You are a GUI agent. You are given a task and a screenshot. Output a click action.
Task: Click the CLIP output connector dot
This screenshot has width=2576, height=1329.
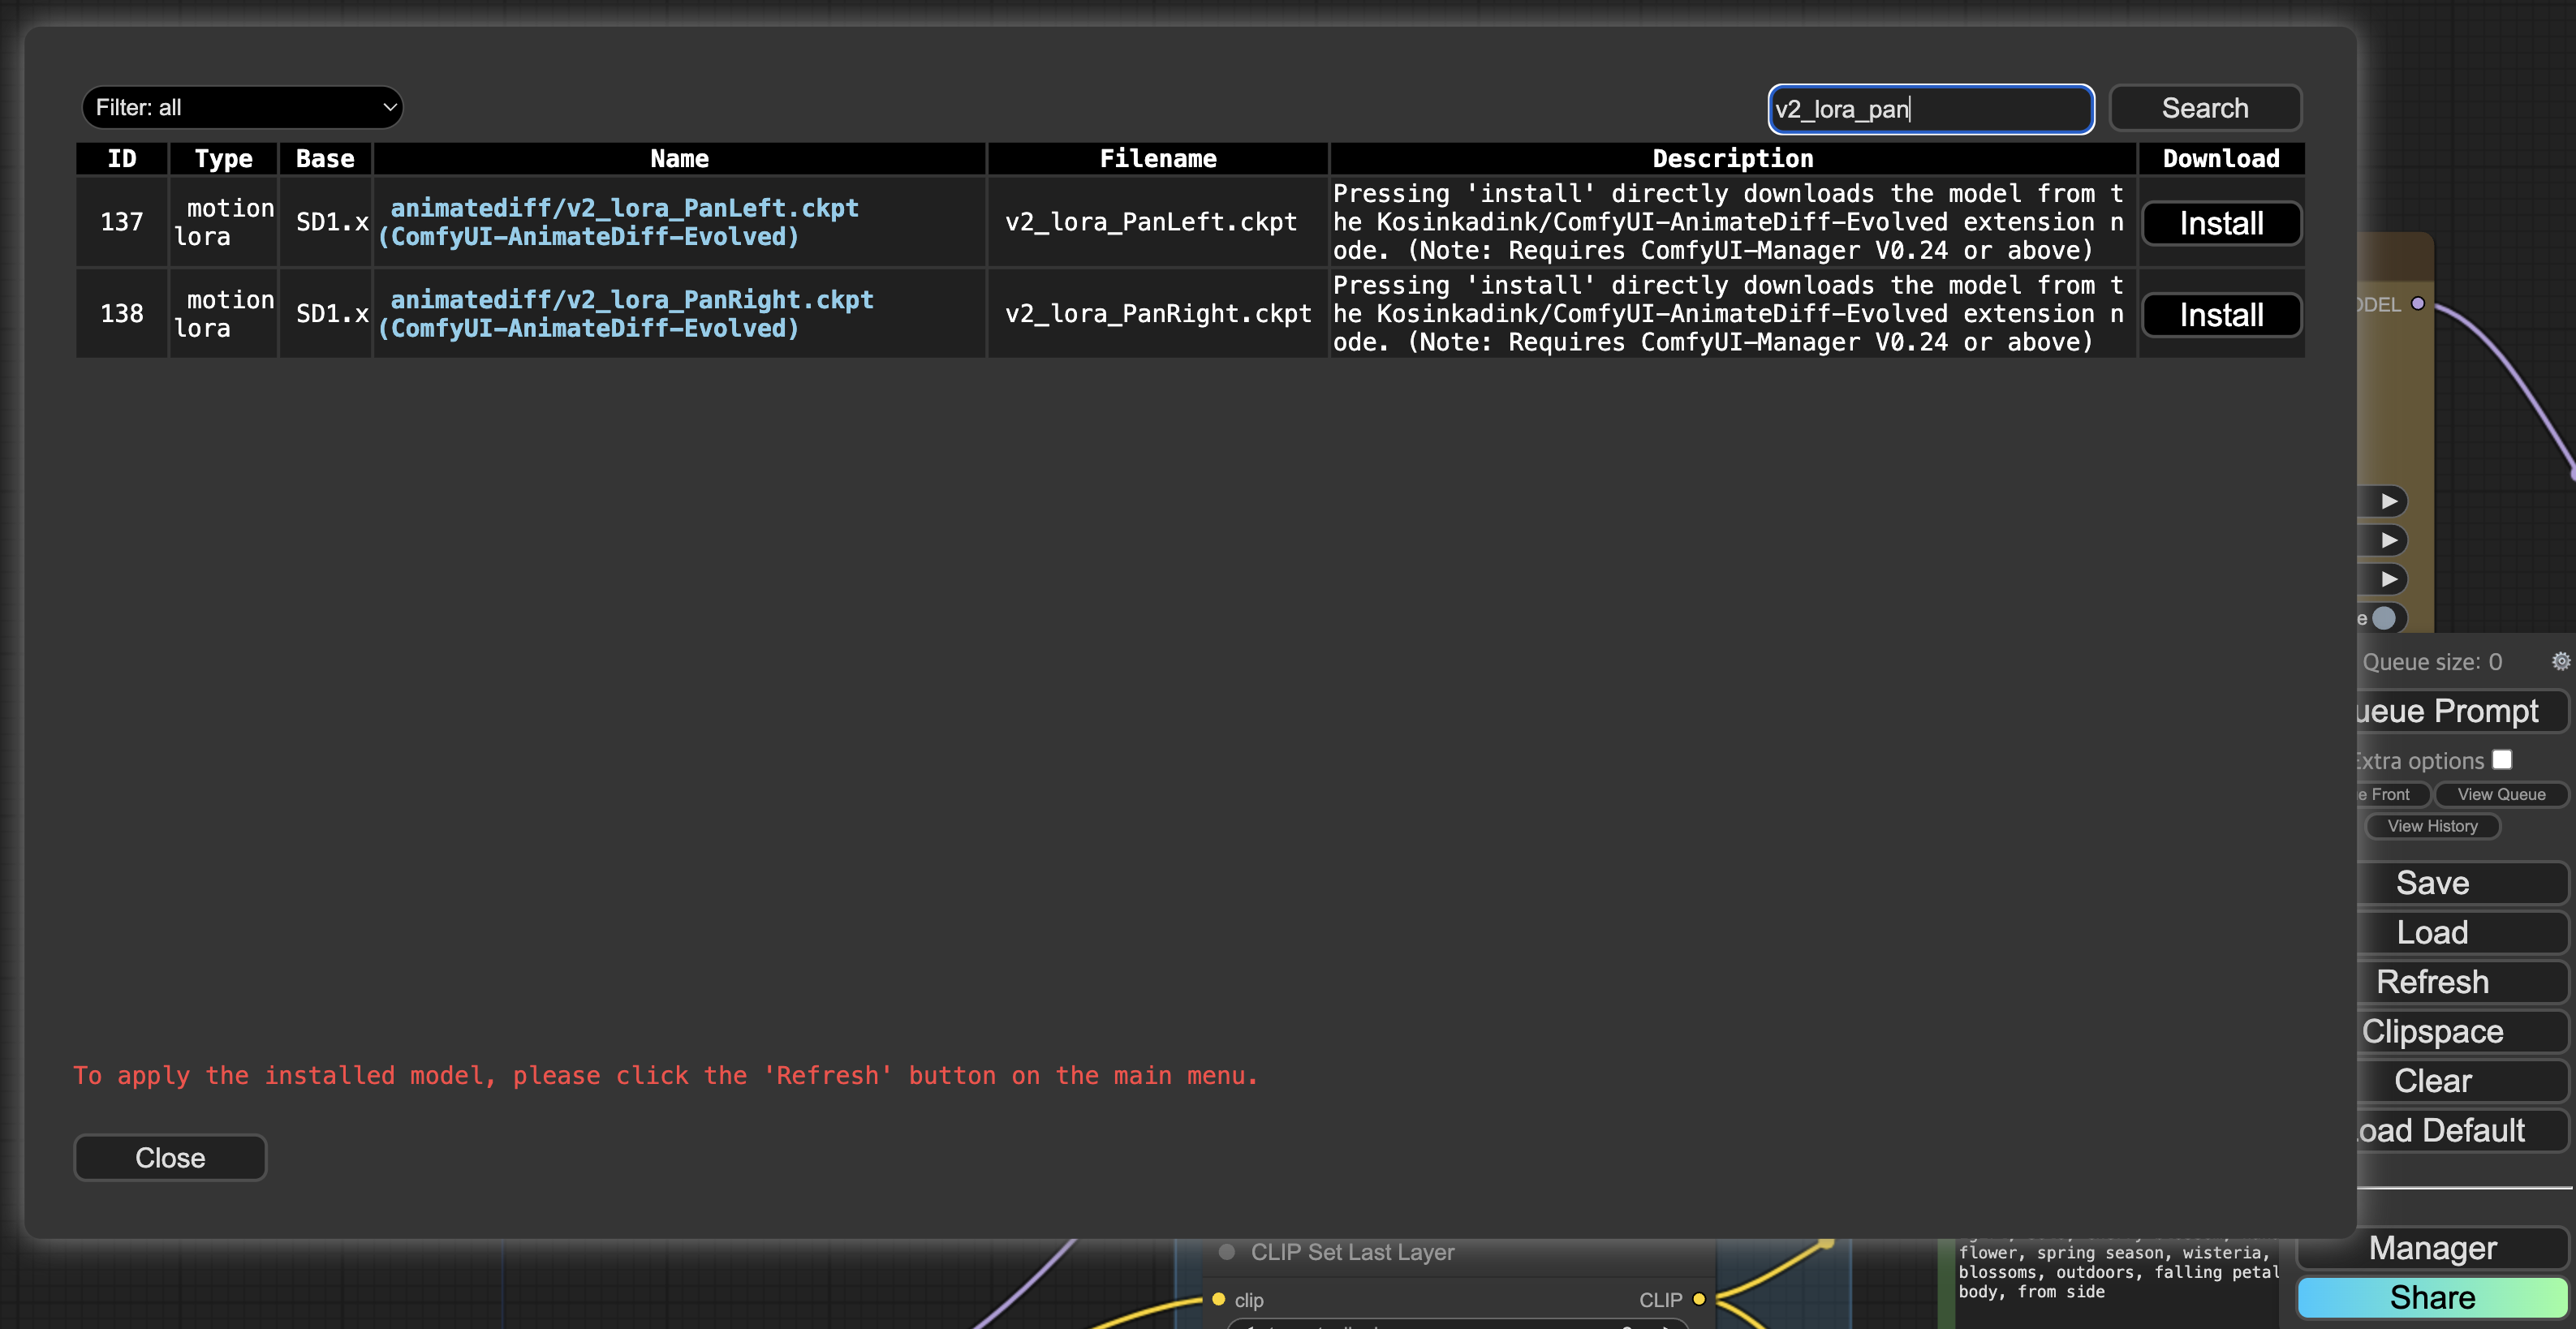pyautogui.click(x=1699, y=1300)
